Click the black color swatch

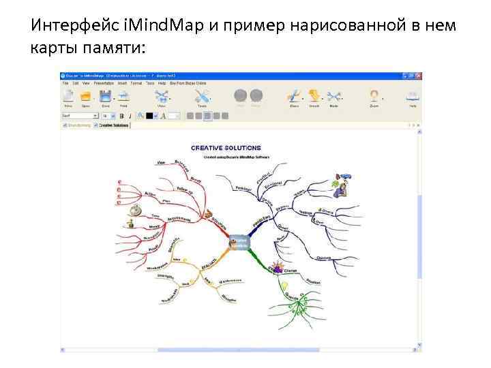pos(149,116)
